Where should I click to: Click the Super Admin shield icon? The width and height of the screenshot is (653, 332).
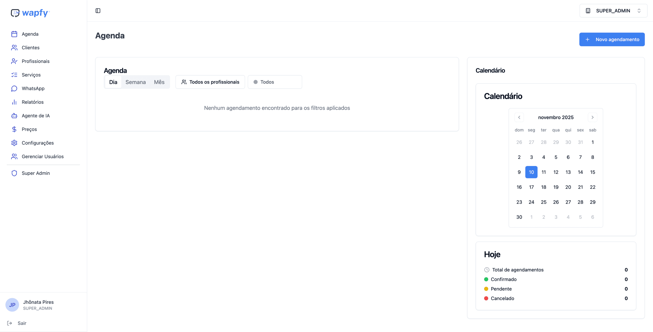[14, 173]
